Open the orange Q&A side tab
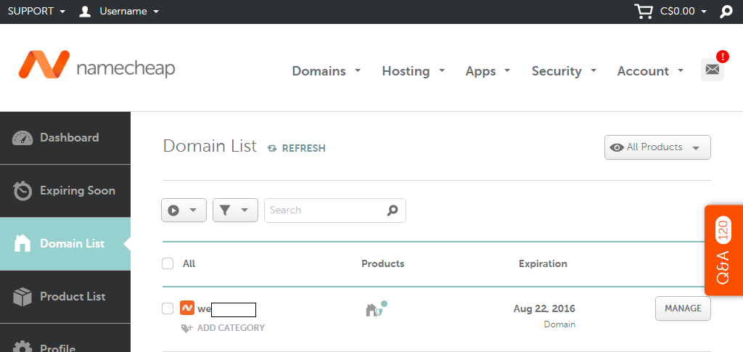The width and height of the screenshot is (743, 352). [x=723, y=250]
